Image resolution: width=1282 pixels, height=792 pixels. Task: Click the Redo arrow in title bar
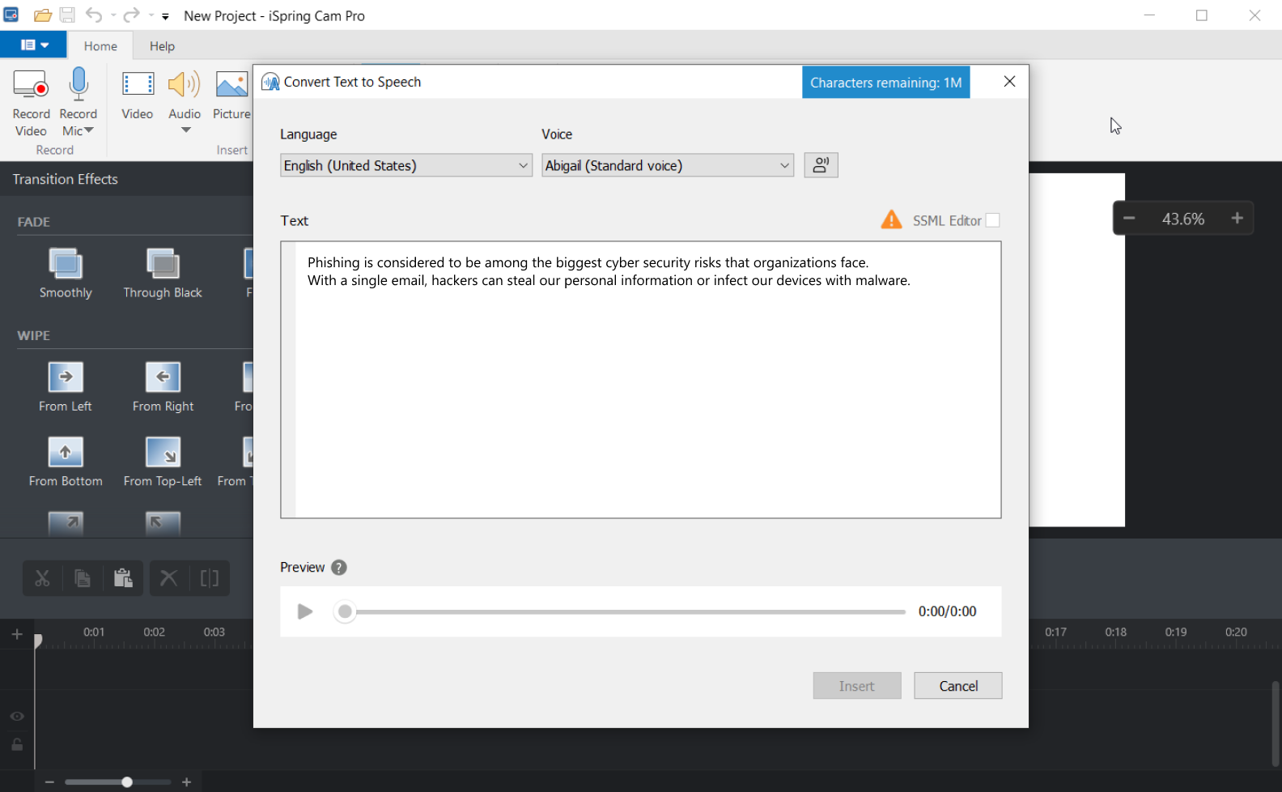(131, 15)
